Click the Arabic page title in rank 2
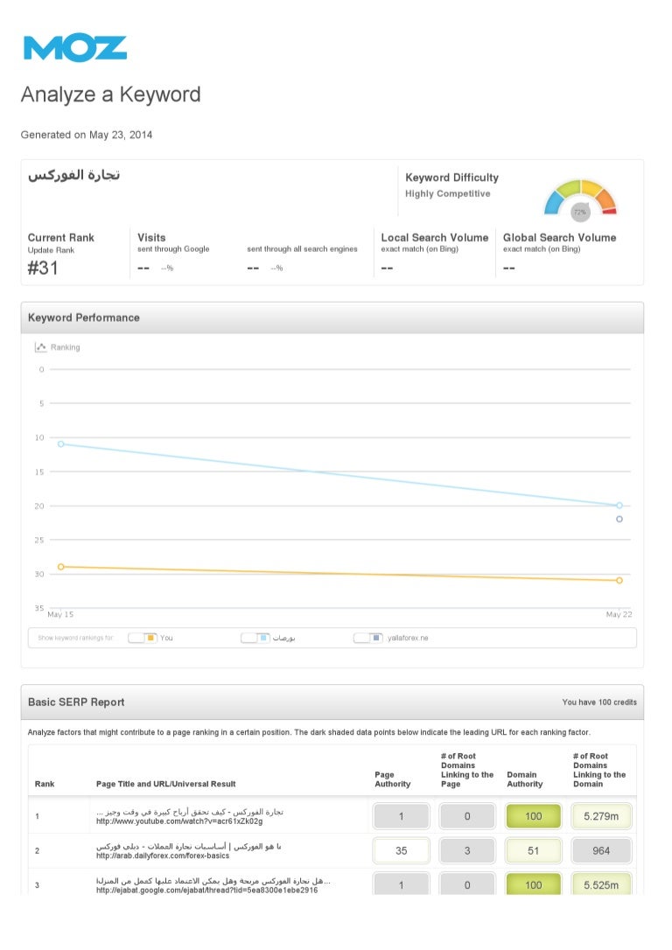672x950 pixels. [188, 847]
